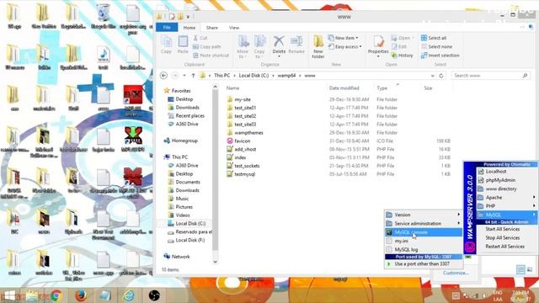
Task: Select the test_site01 folder
Action: [x=245, y=108]
